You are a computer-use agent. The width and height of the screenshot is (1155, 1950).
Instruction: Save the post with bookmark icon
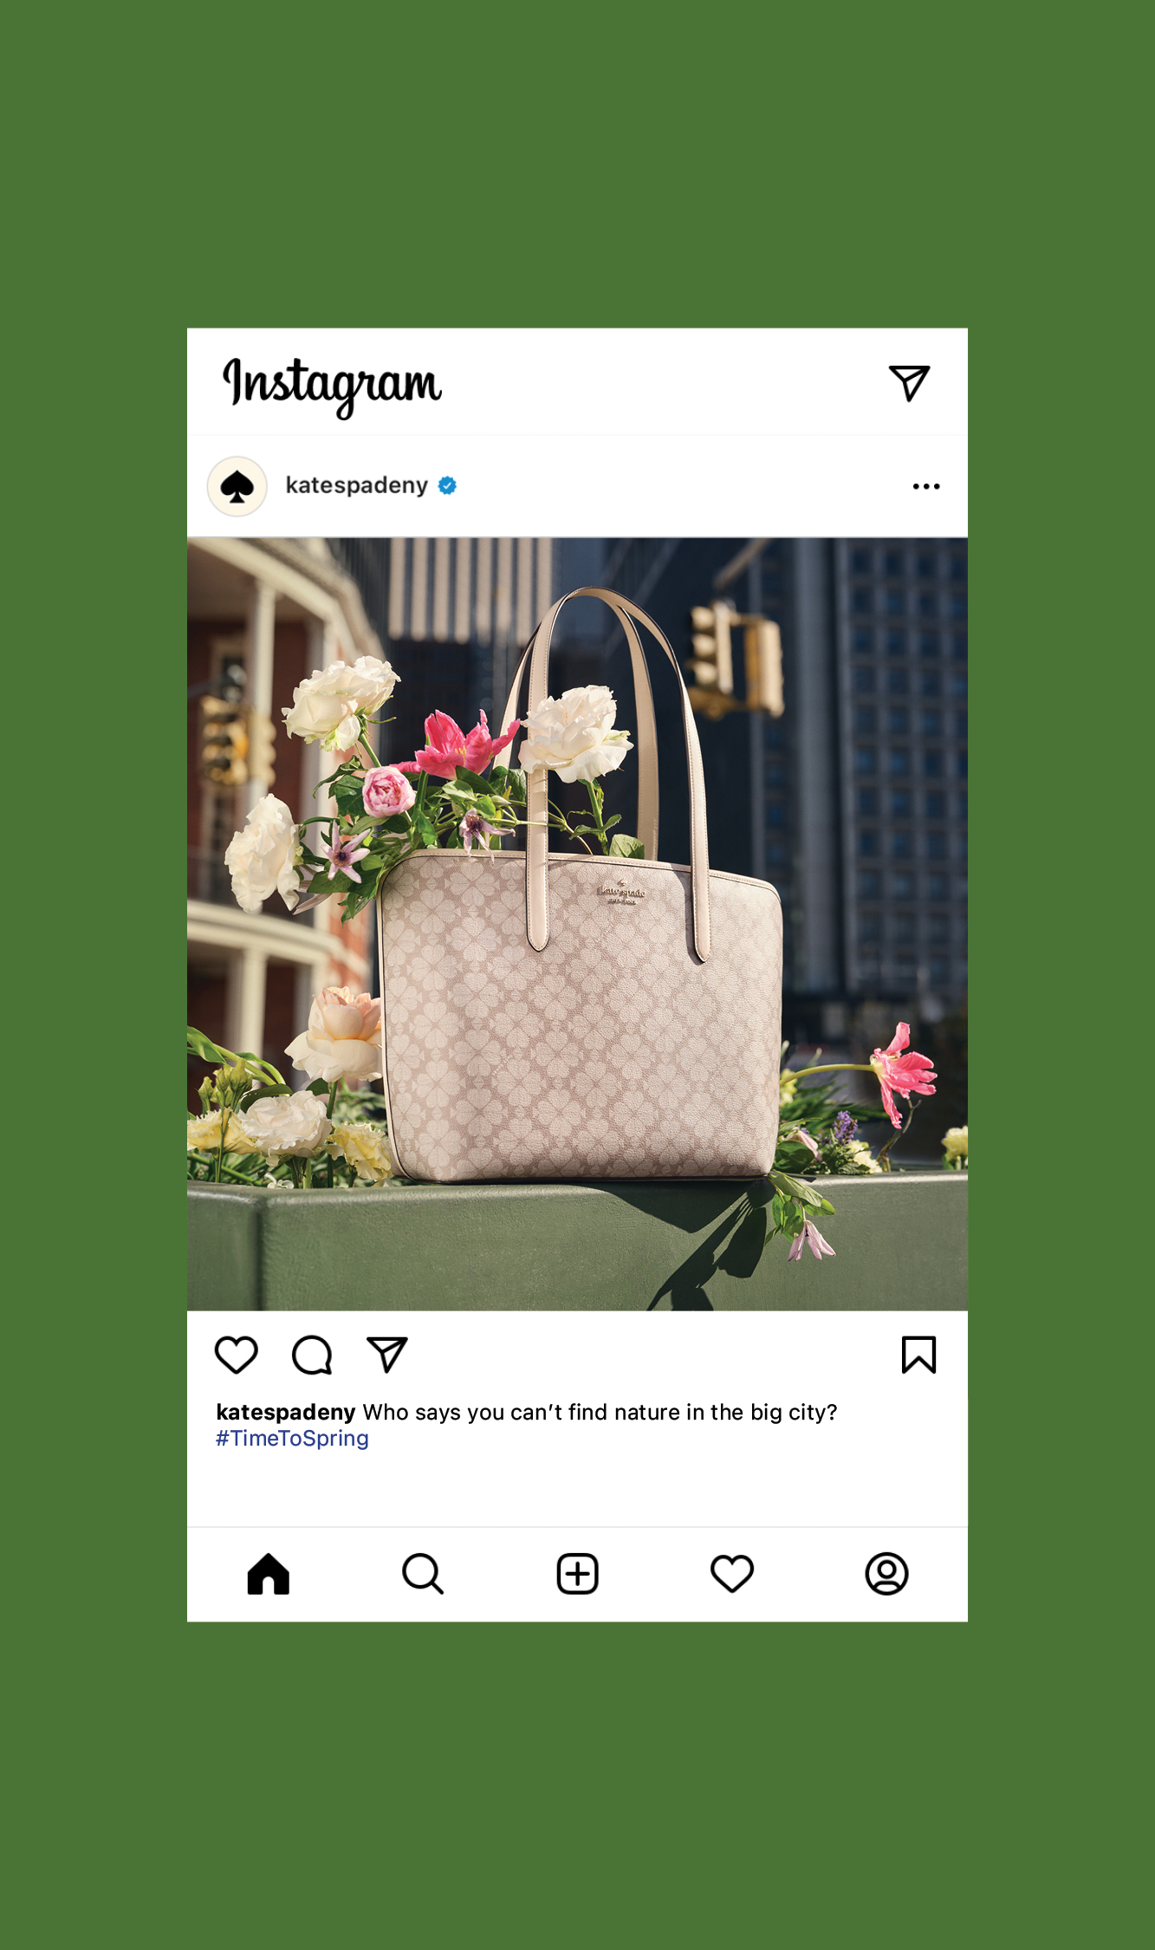point(918,1355)
